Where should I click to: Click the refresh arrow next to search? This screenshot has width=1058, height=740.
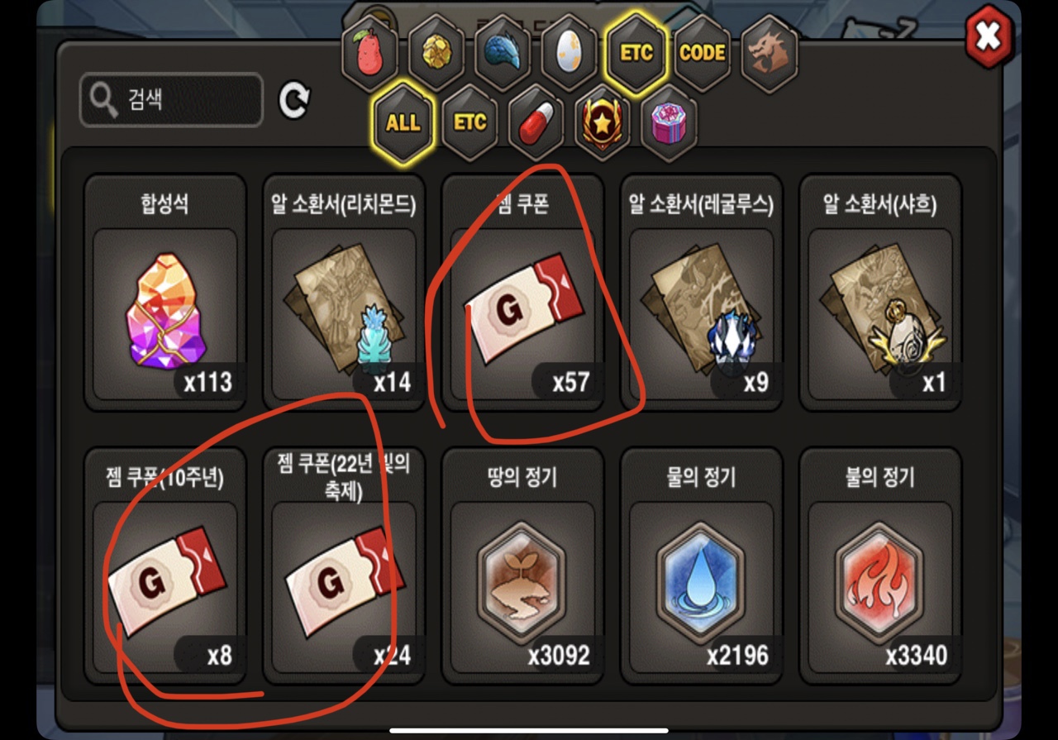[294, 101]
